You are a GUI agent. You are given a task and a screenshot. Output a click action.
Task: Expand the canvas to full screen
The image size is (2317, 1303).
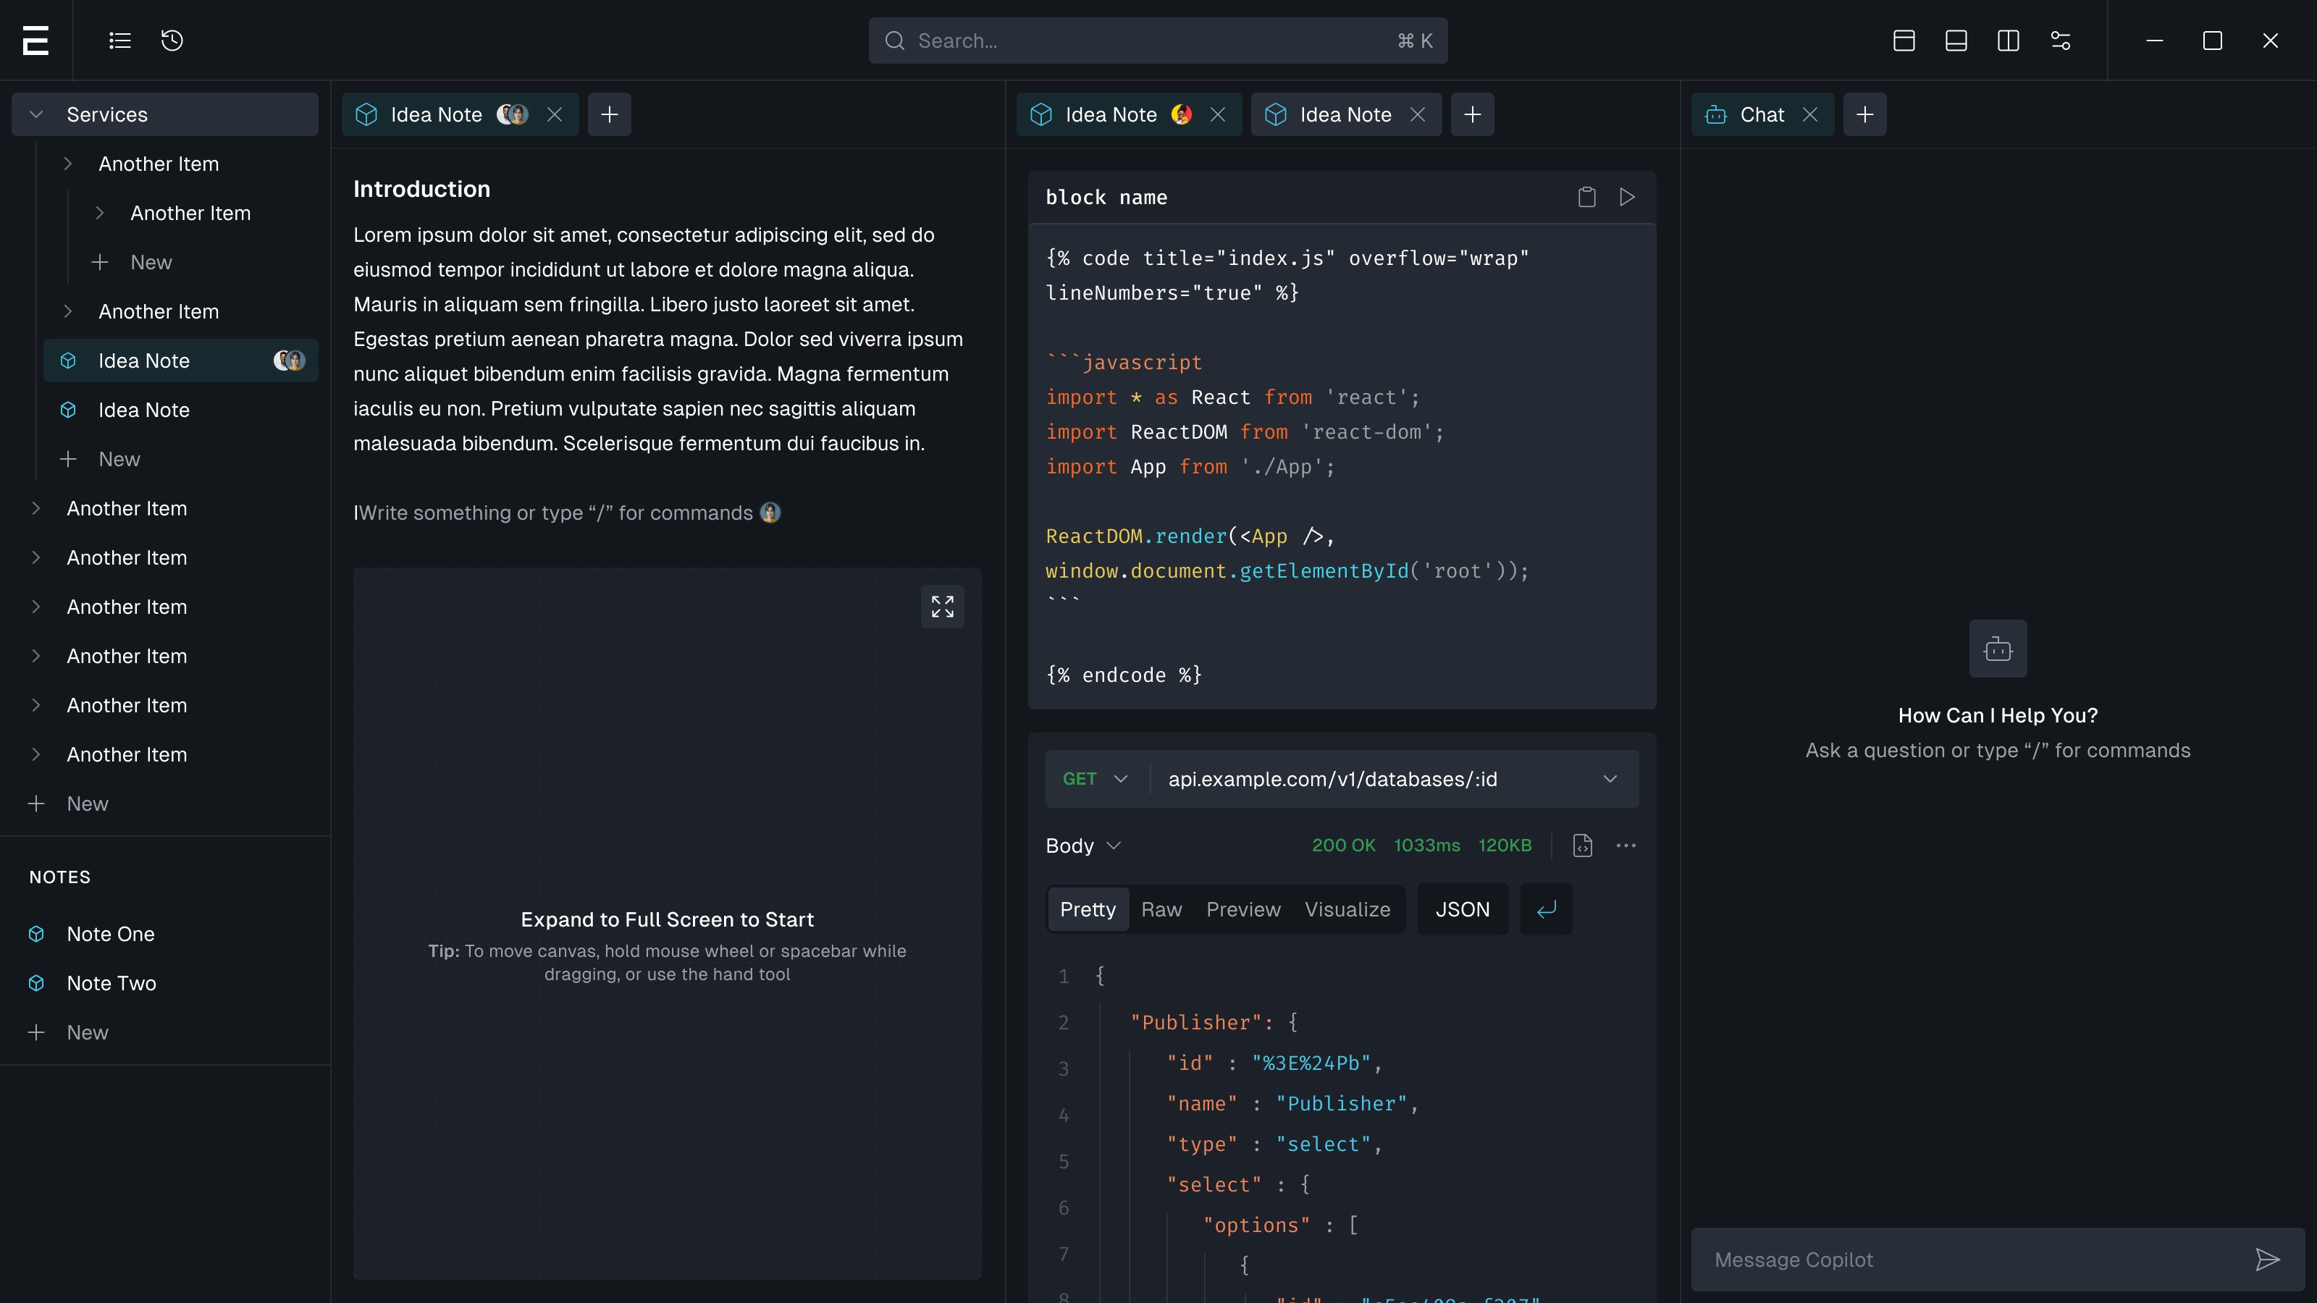(x=942, y=607)
